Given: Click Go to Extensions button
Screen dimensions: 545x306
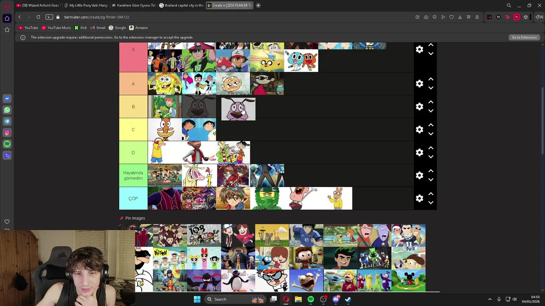Looking at the screenshot, I should (524, 37).
